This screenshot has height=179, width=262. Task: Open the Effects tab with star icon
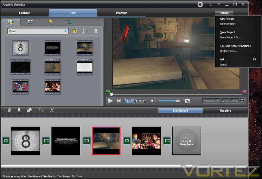click(50, 21)
